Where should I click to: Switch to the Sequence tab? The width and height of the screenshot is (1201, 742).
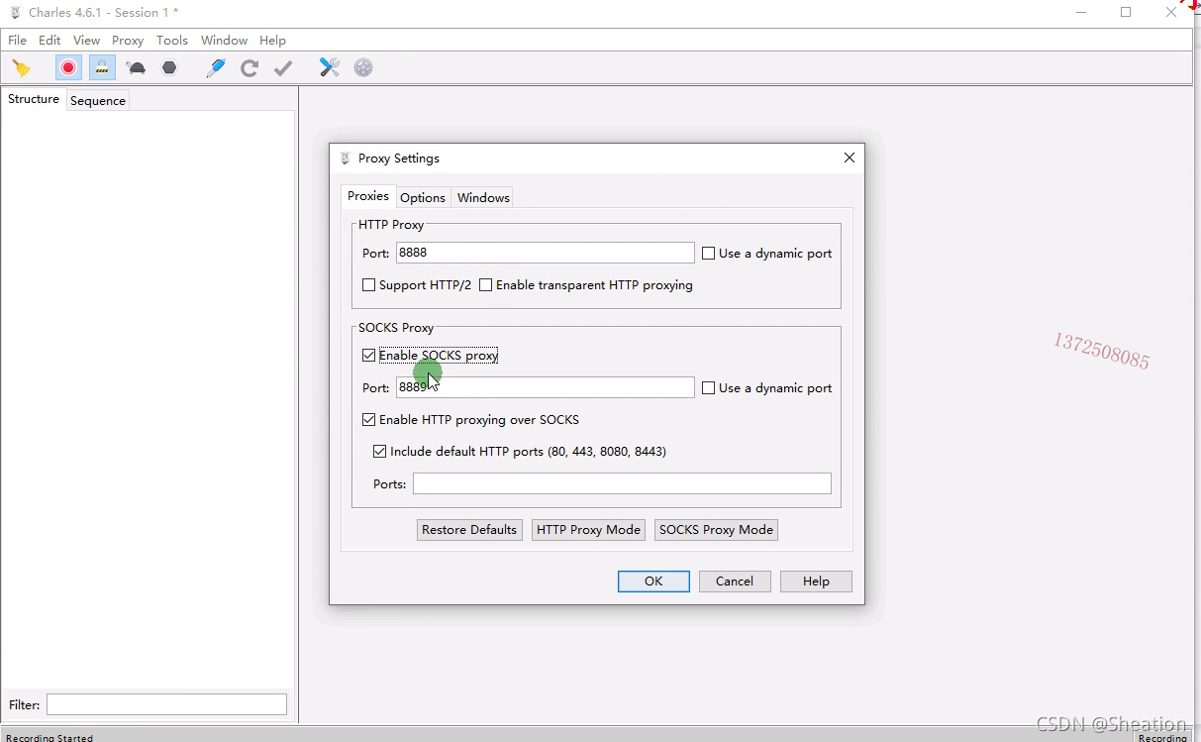pyautogui.click(x=98, y=100)
